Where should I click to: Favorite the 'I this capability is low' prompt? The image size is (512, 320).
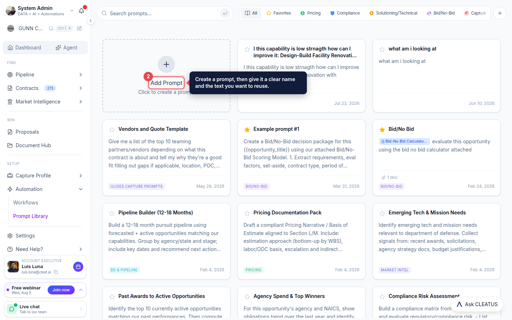click(x=247, y=49)
